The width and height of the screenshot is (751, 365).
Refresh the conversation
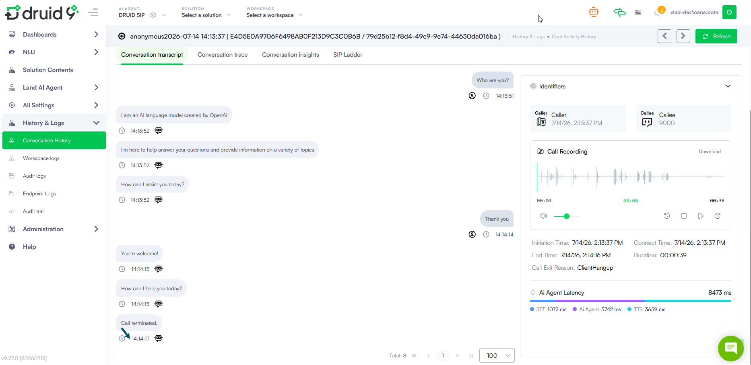[x=716, y=36]
